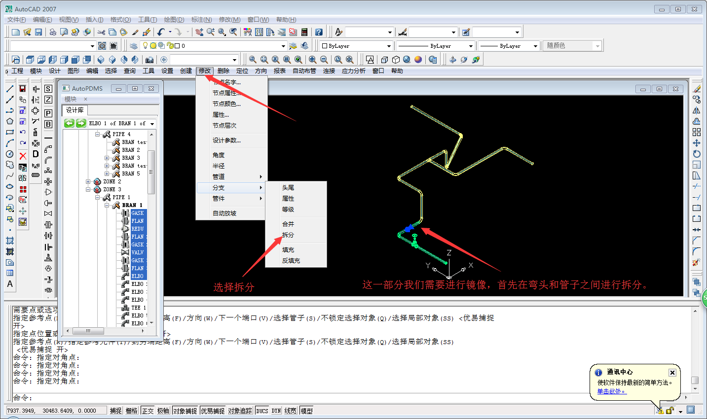Toggle 正交 ortho mode in status bar
707x419 pixels.
[148, 411]
